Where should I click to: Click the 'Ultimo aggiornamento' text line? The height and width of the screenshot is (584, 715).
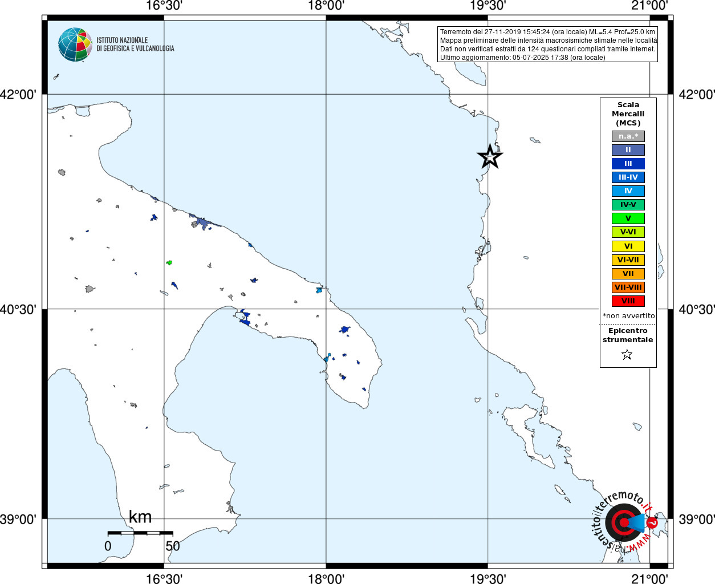click(x=523, y=58)
